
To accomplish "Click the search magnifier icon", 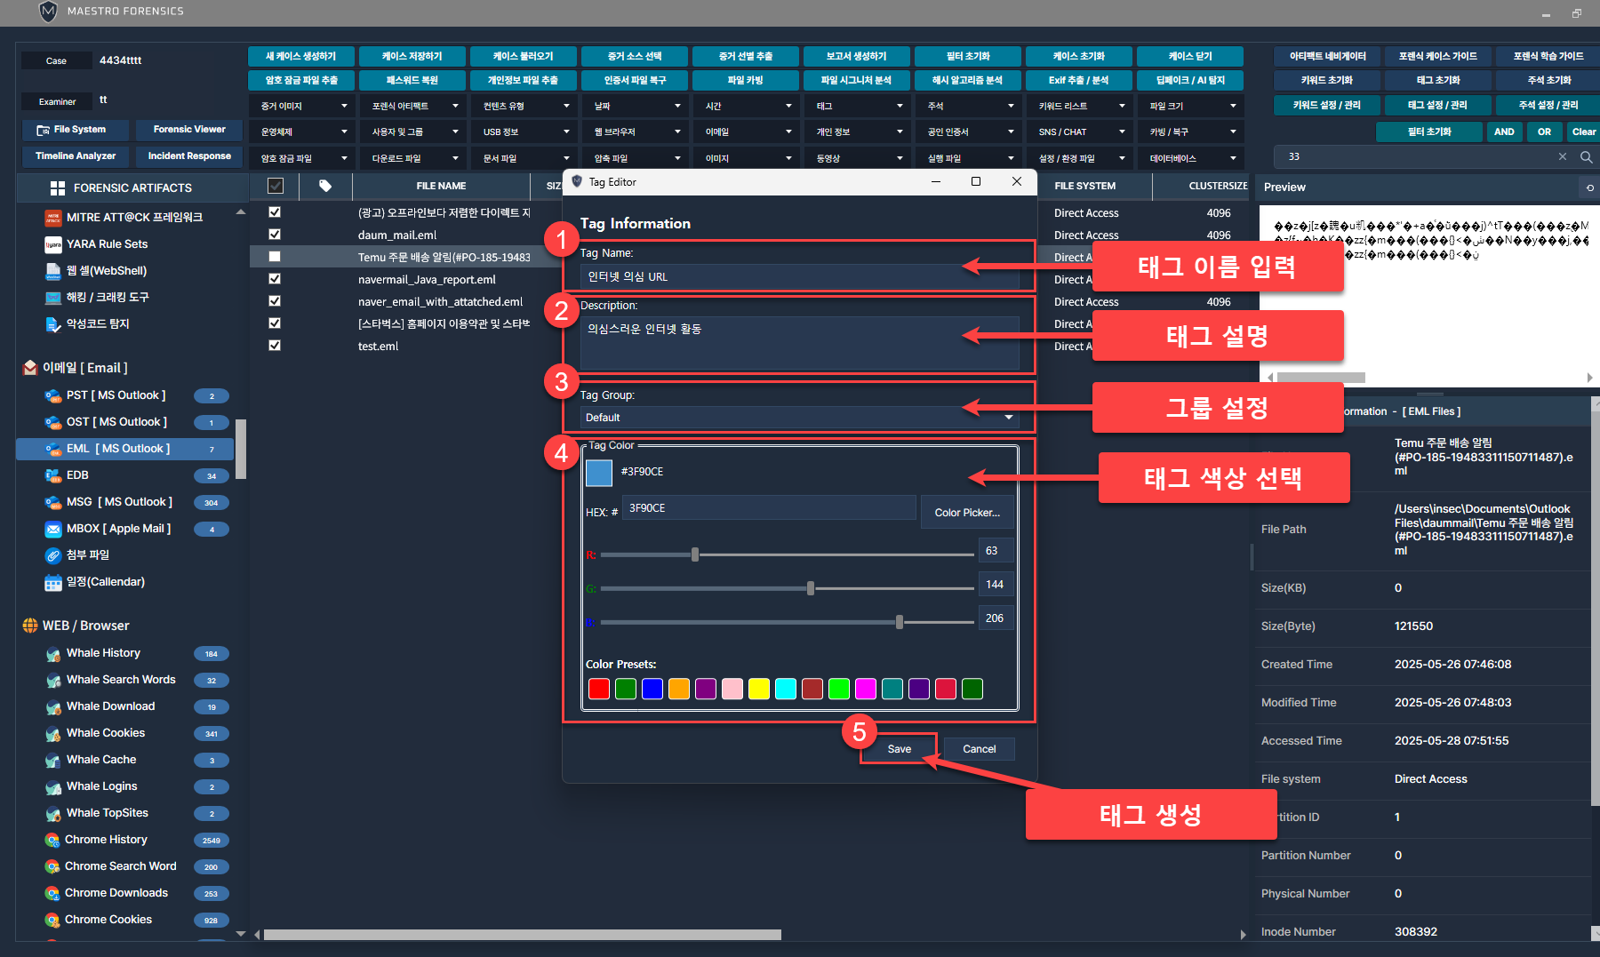I will [1586, 156].
